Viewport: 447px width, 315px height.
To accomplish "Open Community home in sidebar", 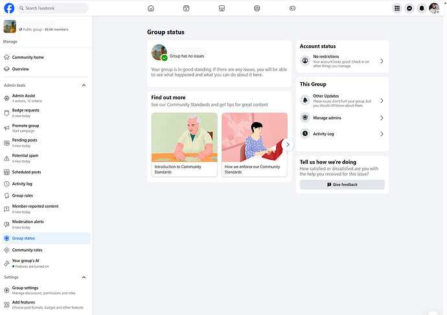I will pyautogui.click(x=28, y=58).
